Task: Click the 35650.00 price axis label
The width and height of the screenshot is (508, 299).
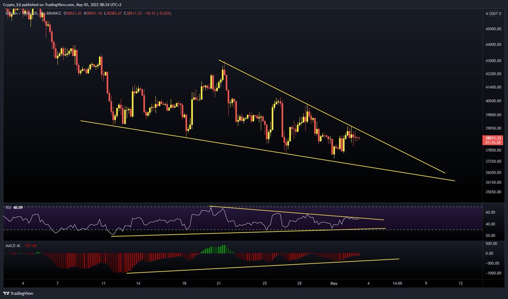Action: [x=494, y=192]
